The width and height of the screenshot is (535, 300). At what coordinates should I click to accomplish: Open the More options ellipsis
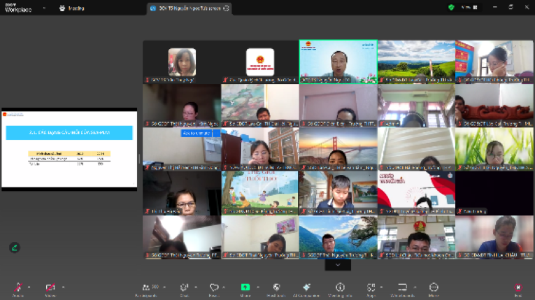point(434,287)
